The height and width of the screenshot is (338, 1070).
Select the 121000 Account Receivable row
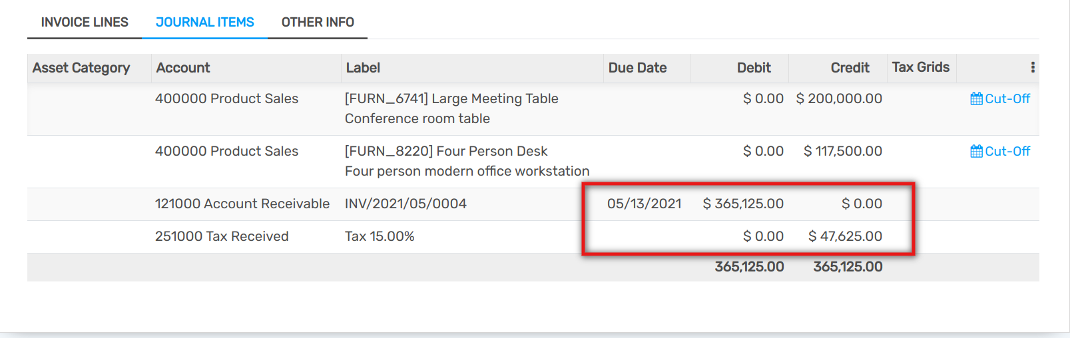pyautogui.click(x=533, y=204)
